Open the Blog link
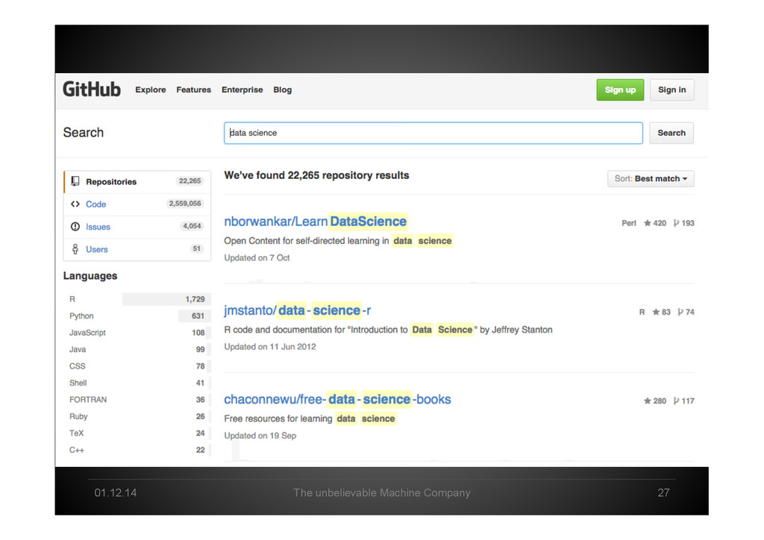Image resolution: width=764 pixels, height=540 pixels. [x=283, y=90]
